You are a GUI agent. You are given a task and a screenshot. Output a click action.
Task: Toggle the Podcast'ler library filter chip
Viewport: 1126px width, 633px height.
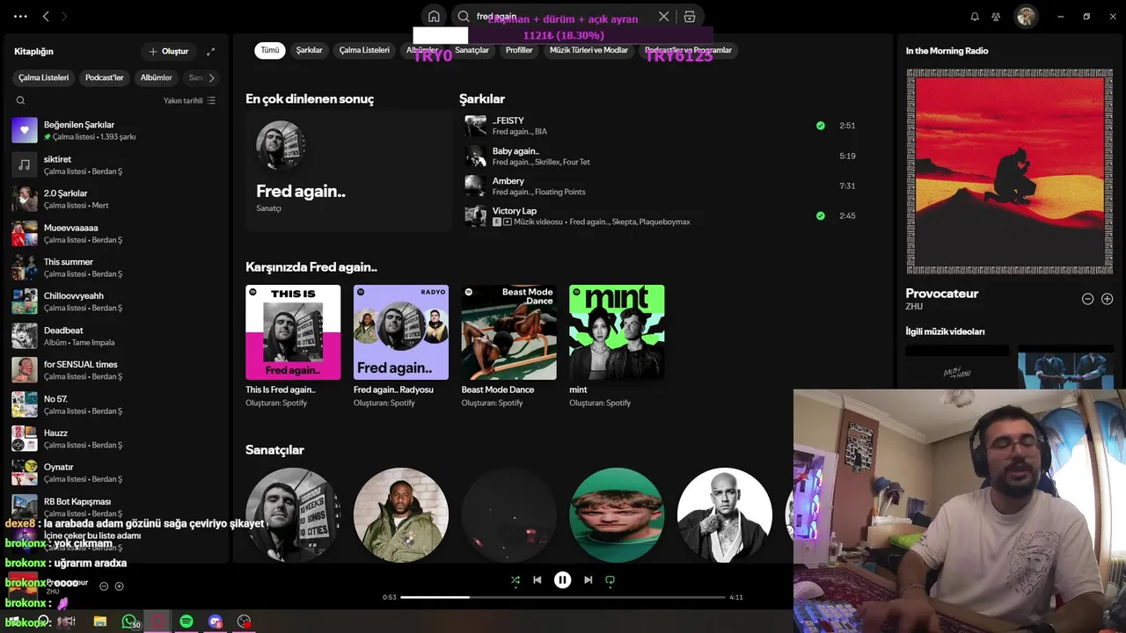[104, 77]
